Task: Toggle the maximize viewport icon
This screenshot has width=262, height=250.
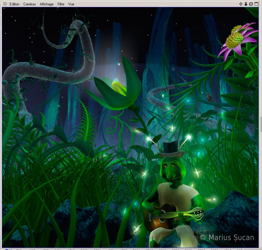Action: pyautogui.click(x=256, y=4)
